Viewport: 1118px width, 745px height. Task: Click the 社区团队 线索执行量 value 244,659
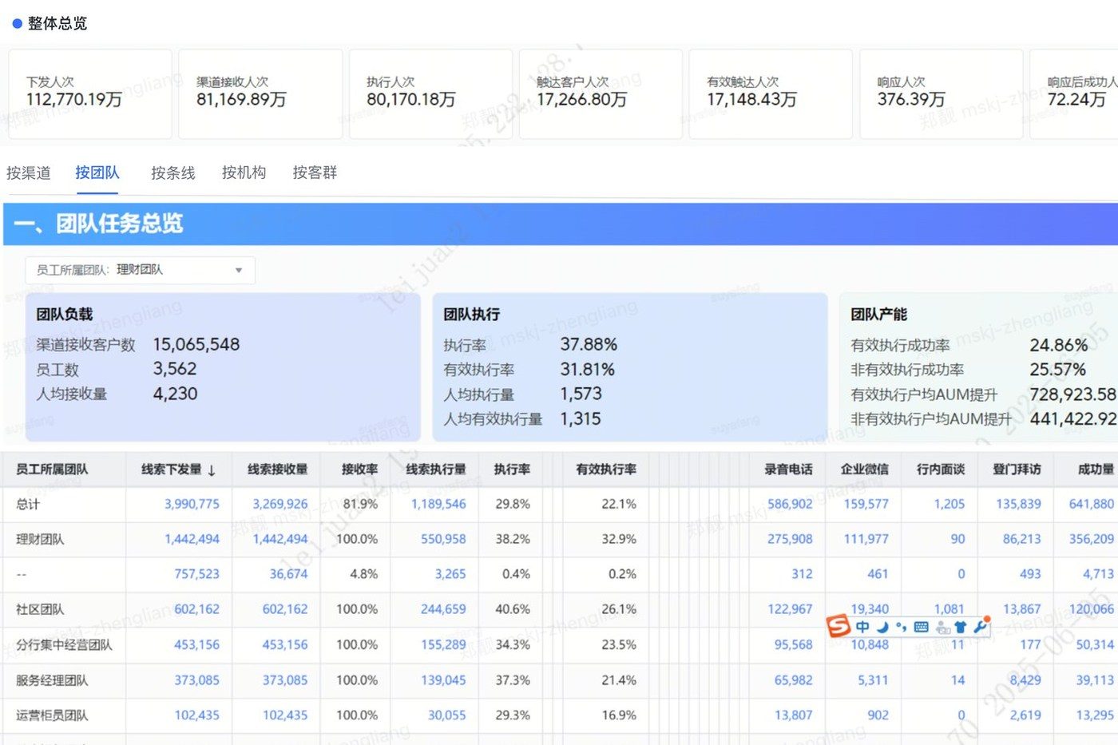(x=443, y=609)
